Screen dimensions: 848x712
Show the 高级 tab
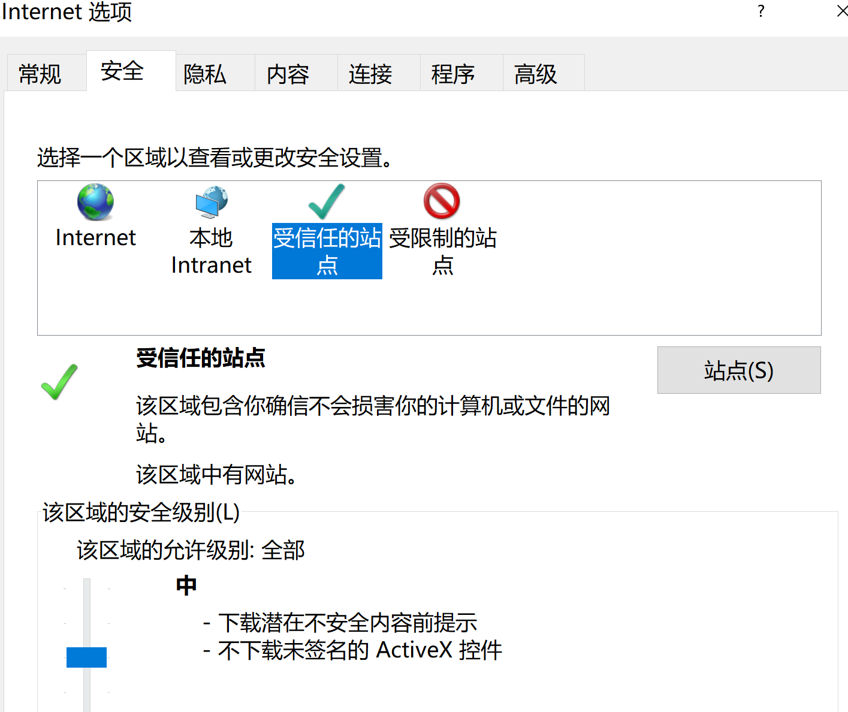pos(536,74)
